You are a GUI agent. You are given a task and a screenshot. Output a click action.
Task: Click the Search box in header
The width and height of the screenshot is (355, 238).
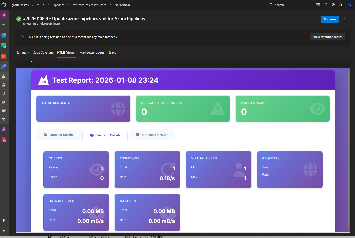[289, 5]
